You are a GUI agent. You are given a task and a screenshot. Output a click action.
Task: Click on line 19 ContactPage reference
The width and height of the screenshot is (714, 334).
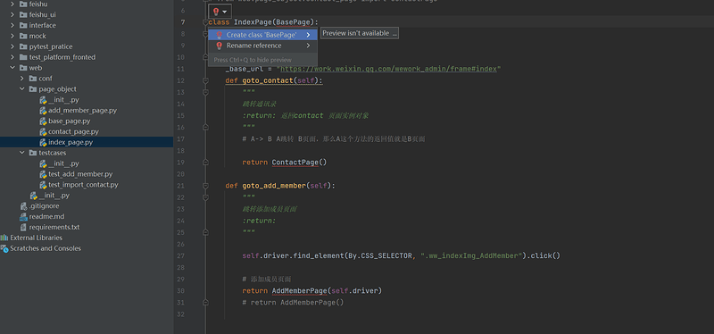(295, 163)
